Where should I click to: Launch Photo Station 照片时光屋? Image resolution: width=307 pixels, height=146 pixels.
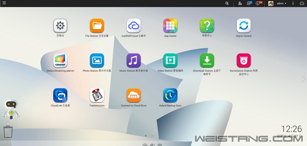97,60
